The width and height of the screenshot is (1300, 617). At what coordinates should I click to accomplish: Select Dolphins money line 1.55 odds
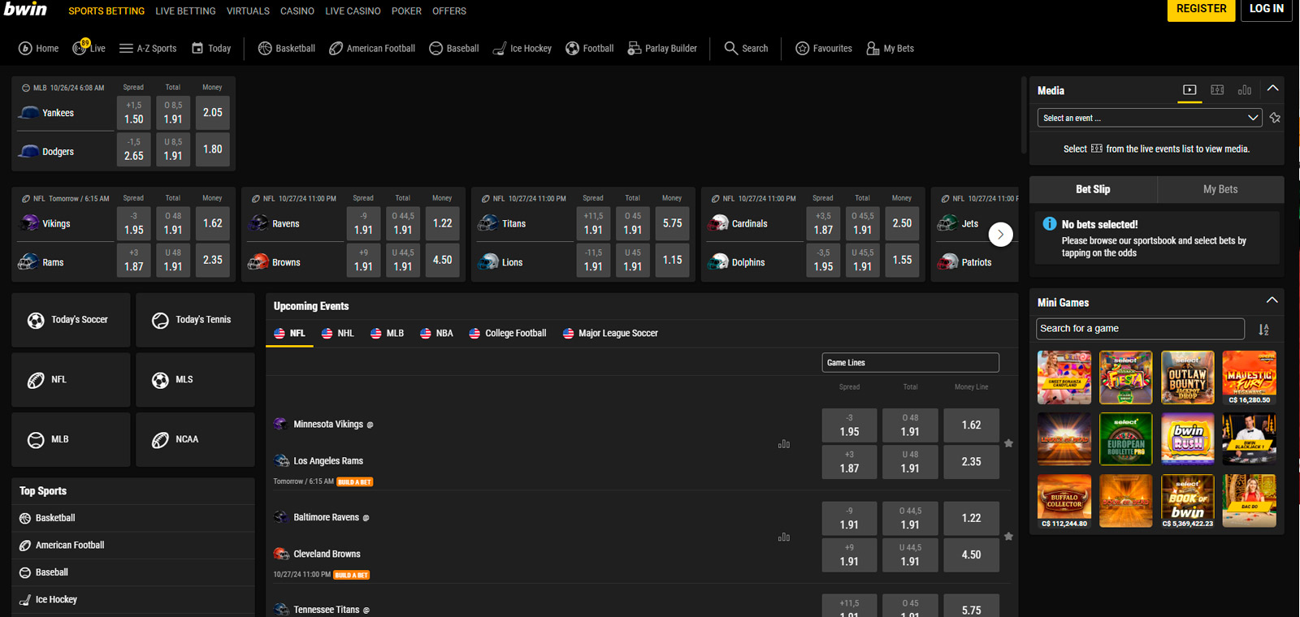(903, 260)
